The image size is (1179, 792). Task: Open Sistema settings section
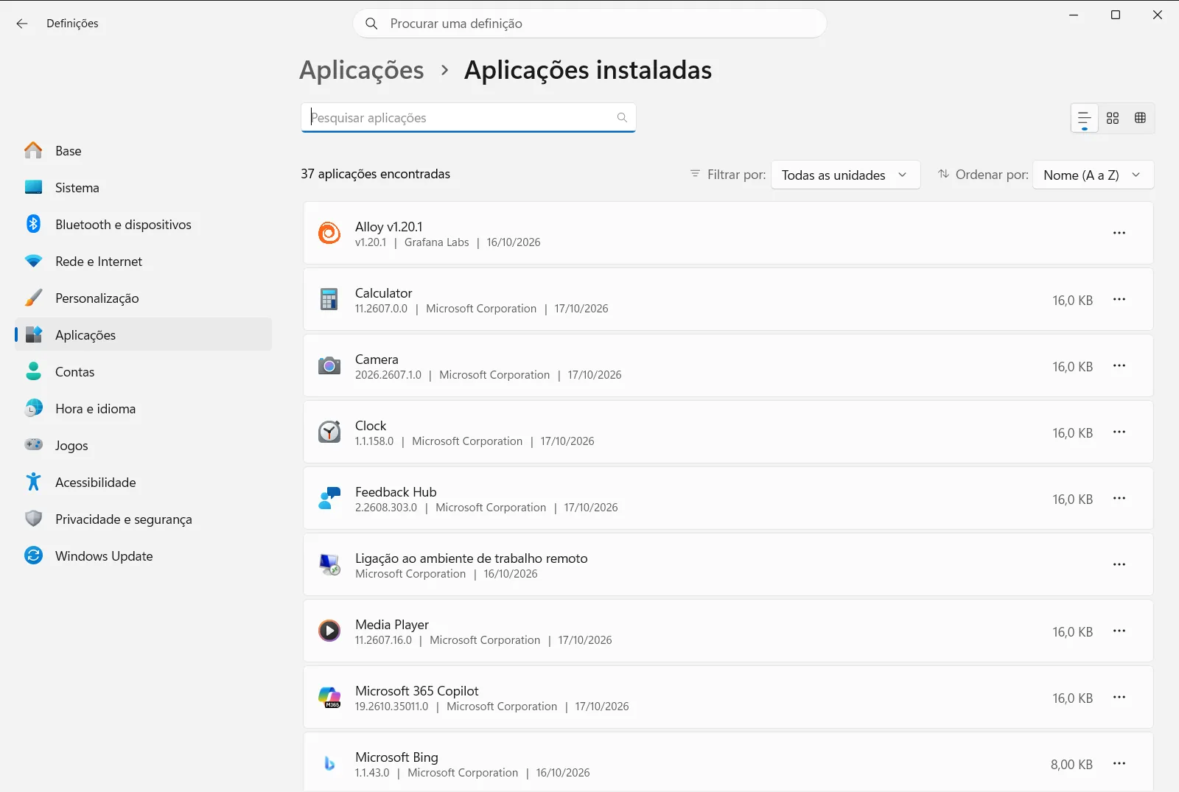point(144,187)
